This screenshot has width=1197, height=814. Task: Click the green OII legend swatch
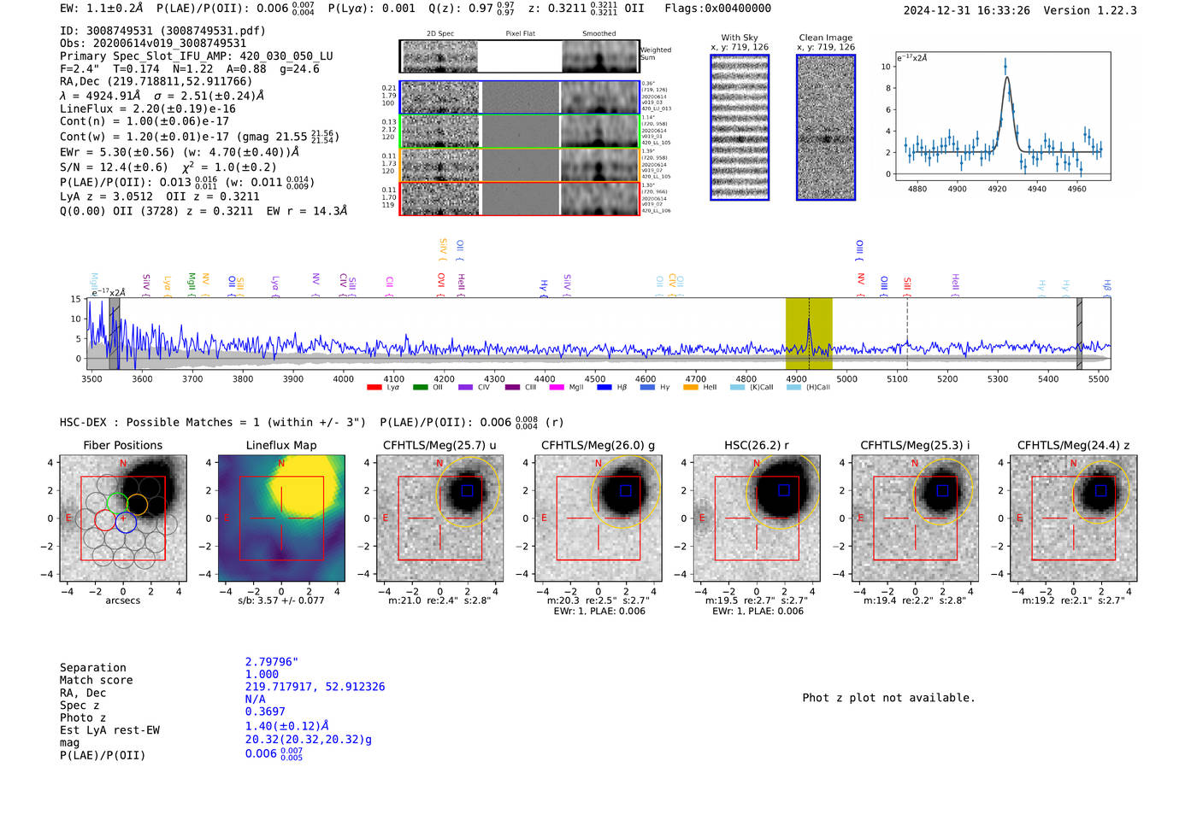[420, 387]
